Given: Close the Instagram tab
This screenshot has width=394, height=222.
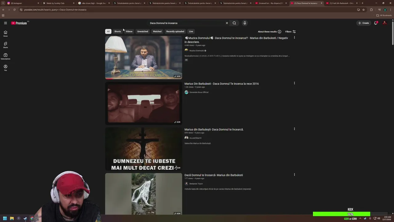Looking at the screenshot, I should 38,3.
